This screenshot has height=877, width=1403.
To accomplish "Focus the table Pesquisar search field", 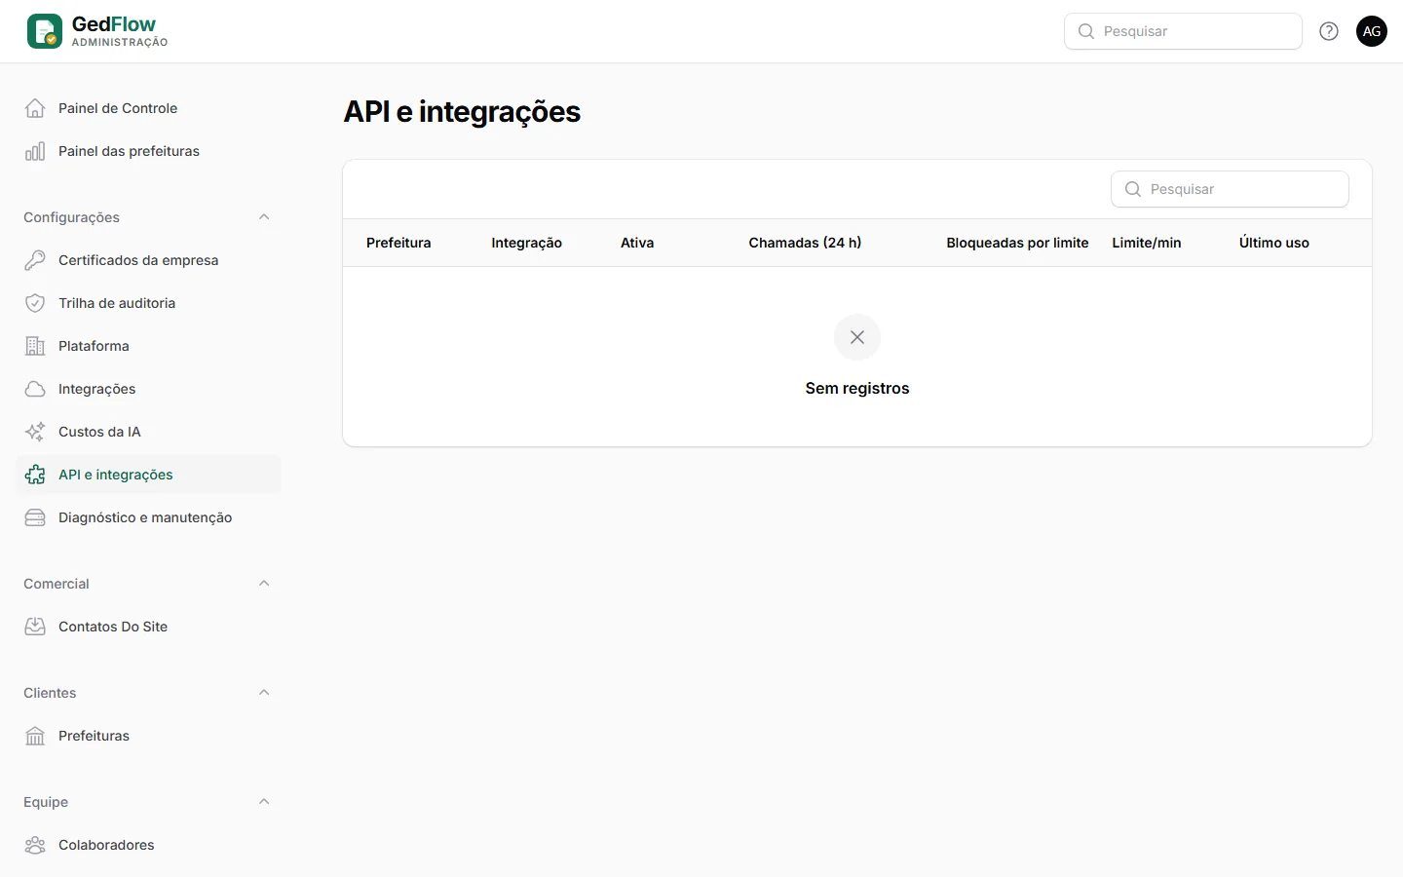I will click(x=1230, y=189).
